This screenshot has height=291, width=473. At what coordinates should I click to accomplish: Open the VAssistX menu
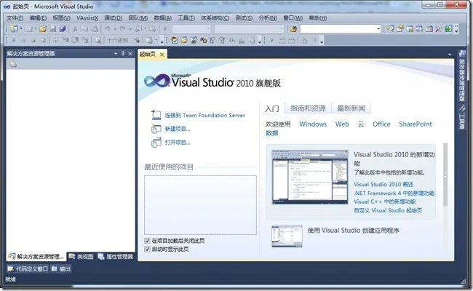(x=87, y=18)
